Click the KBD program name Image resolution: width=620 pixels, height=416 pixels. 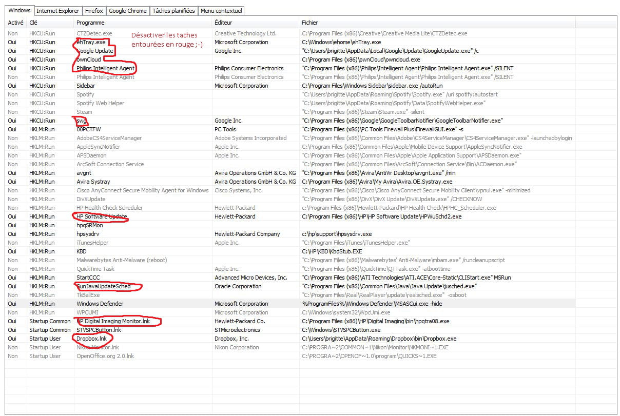click(x=82, y=251)
